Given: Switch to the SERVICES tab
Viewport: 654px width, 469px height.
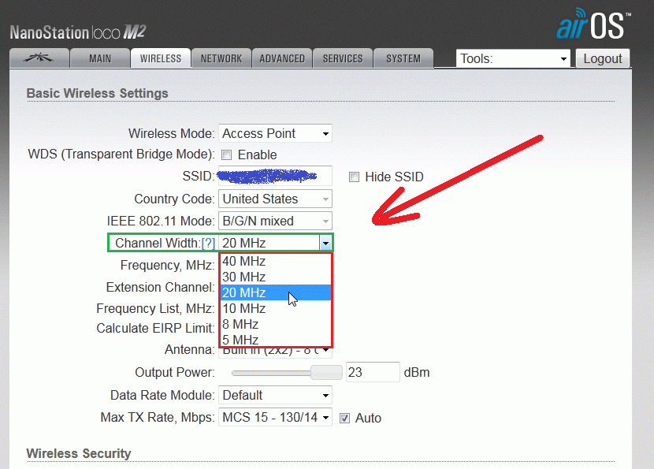Looking at the screenshot, I should point(343,58).
